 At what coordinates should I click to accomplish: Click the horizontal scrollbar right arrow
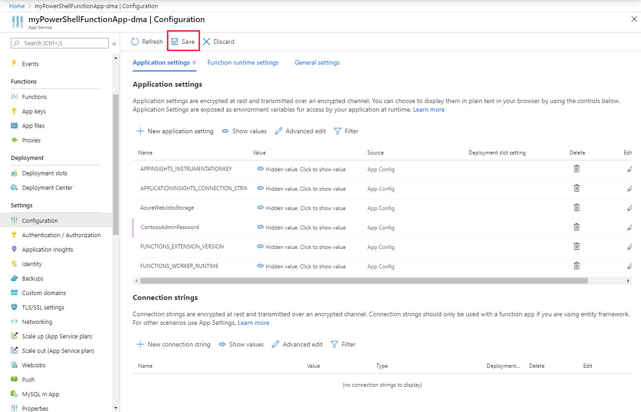coord(628,281)
